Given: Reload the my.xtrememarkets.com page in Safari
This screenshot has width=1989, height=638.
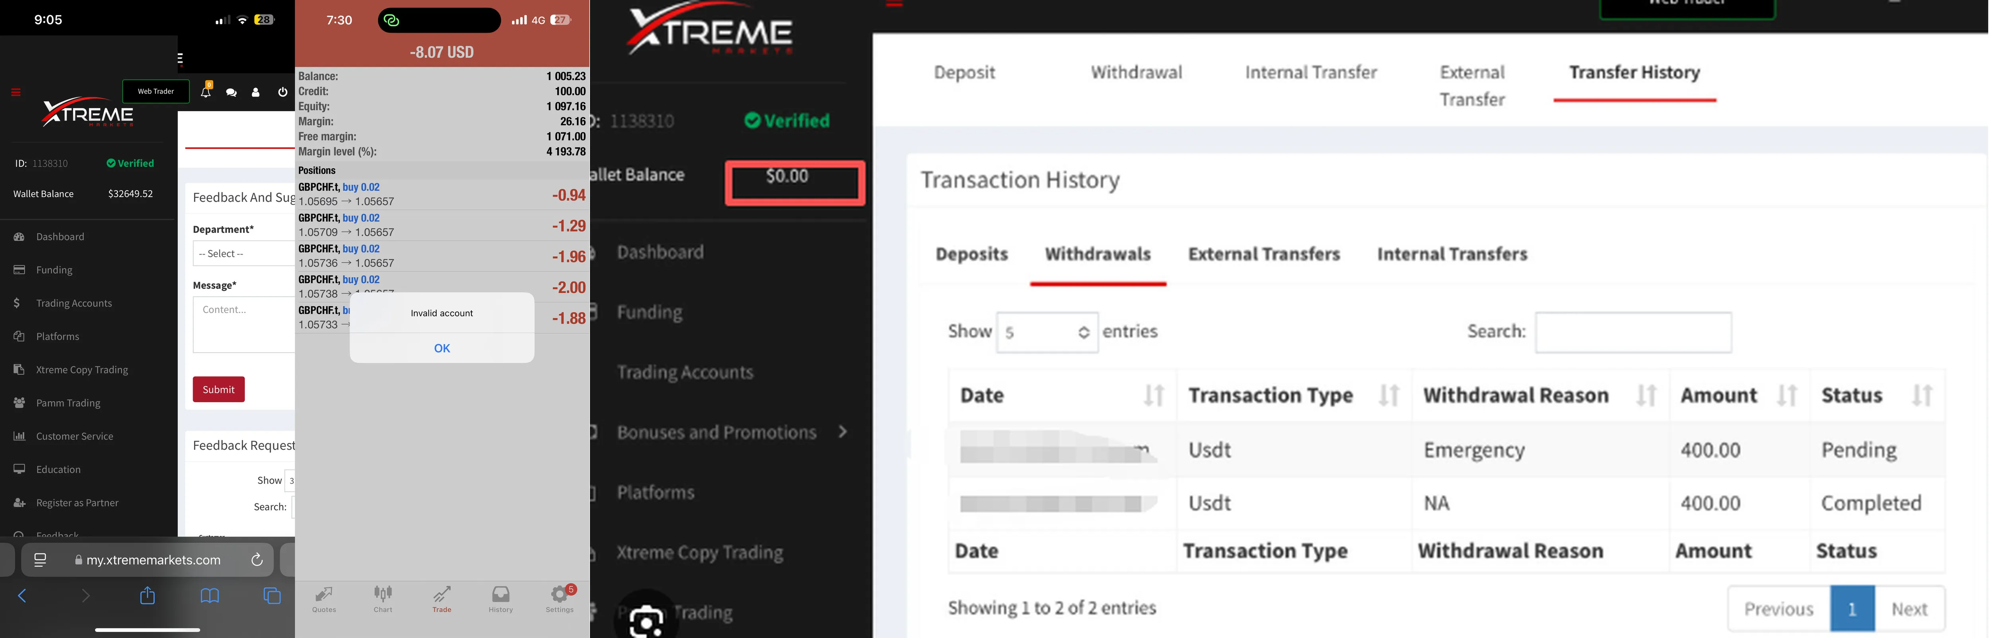Looking at the screenshot, I should 257,560.
